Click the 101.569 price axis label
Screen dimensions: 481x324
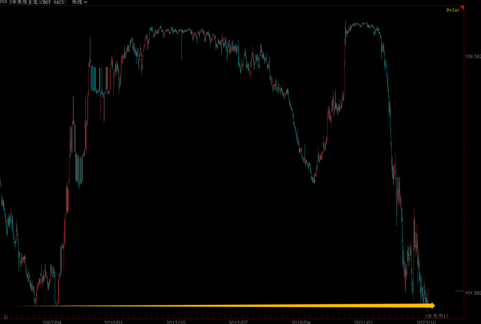(x=473, y=293)
